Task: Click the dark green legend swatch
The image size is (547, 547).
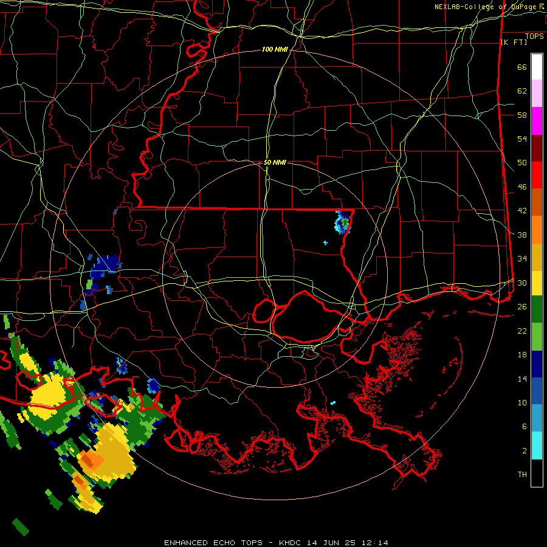Action: (537, 309)
